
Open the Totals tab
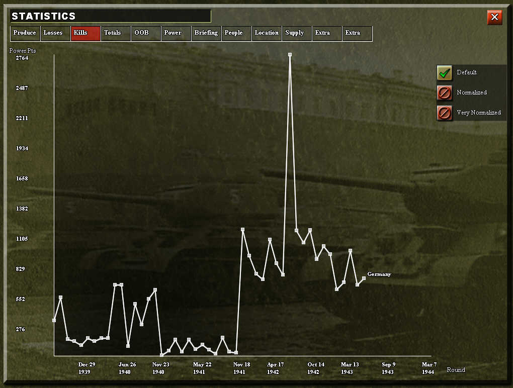[116, 33]
